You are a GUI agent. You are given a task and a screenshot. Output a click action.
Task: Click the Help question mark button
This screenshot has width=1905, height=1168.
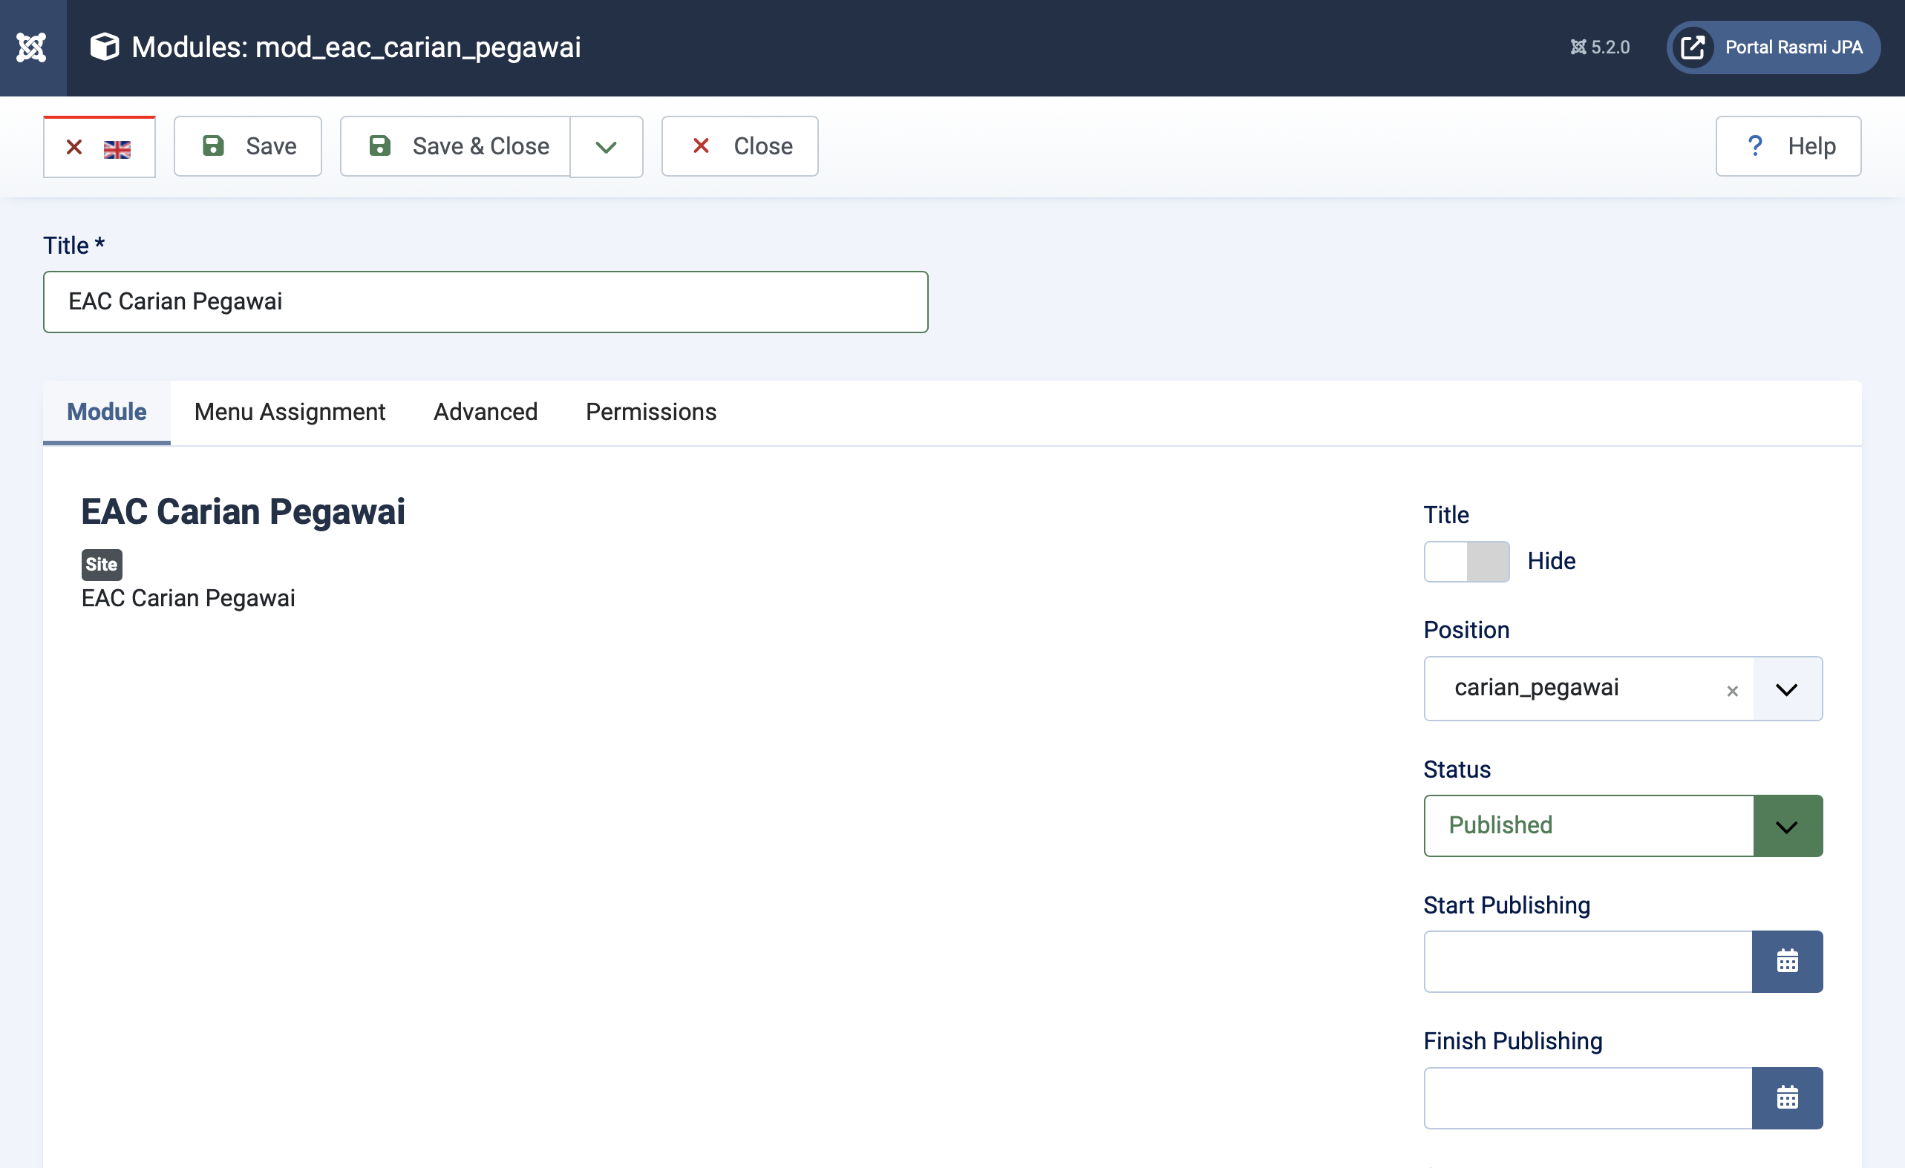pyautogui.click(x=1788, y=146)
